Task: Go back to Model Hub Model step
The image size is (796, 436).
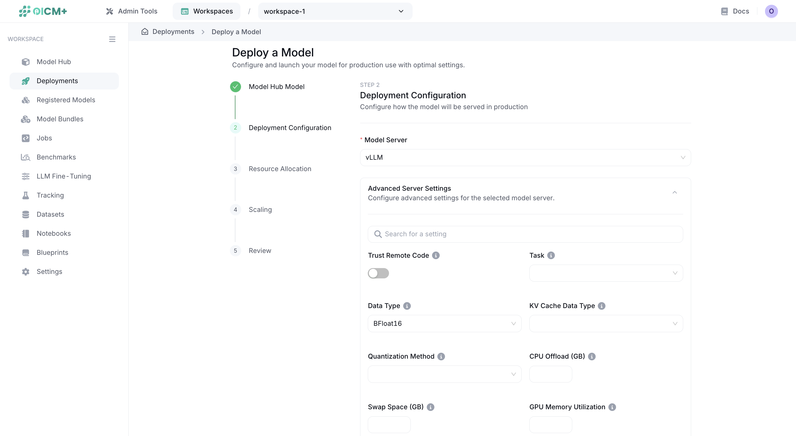Action: [276, 87]
